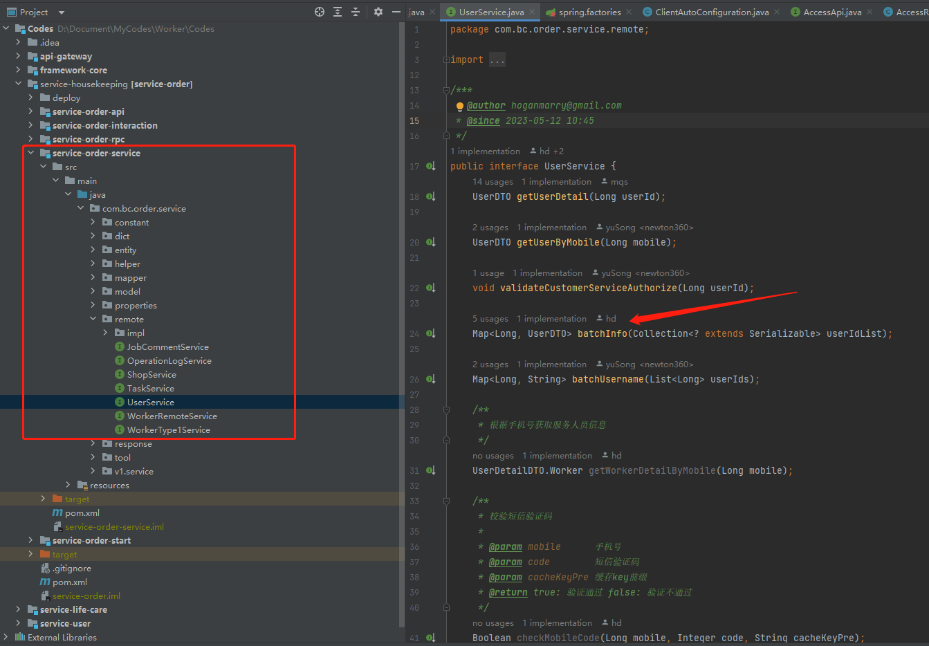Image resolution: width=929 pixels, height=646 pixels.
Task: Click the Collapse All toolbar icon
Action: 356,12
